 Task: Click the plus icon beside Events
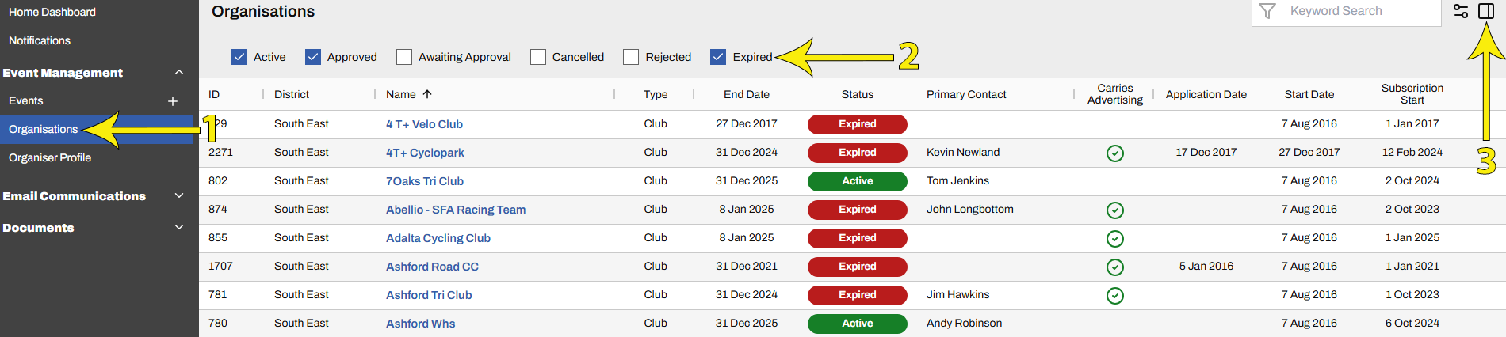173,101
